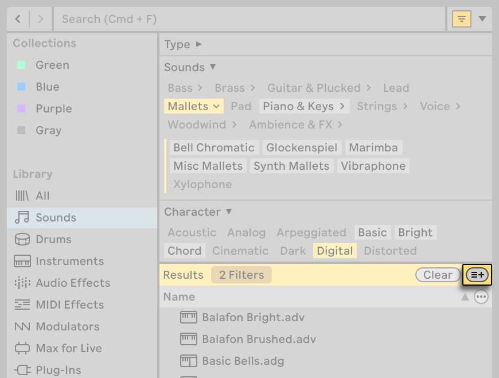Toggle the Basic character tag

click(x=373, y=232)
